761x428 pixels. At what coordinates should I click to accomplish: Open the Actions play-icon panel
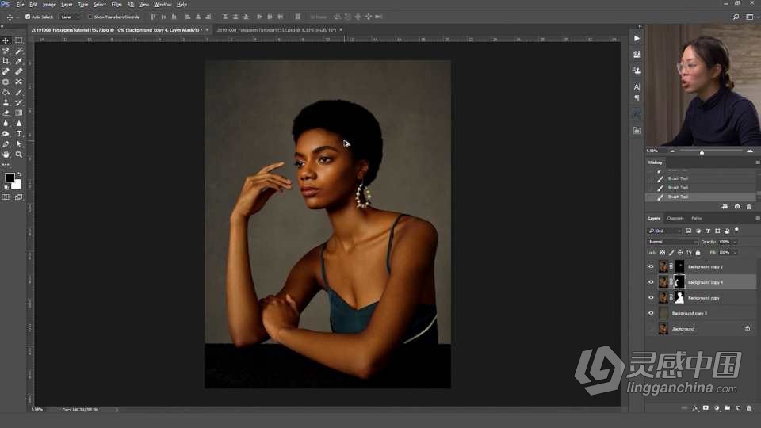[x=637, y=38]
